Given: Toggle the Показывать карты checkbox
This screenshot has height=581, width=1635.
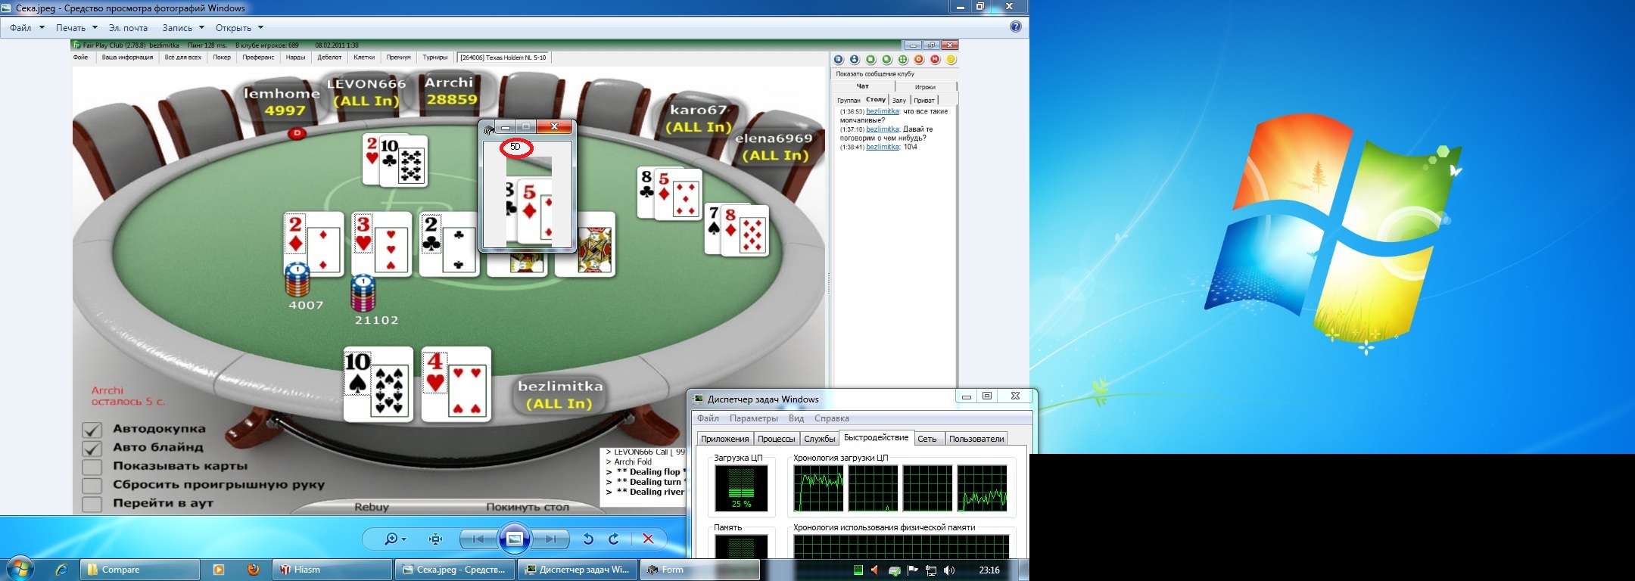Looking at the screenshot, I should (x=92, y=467).
